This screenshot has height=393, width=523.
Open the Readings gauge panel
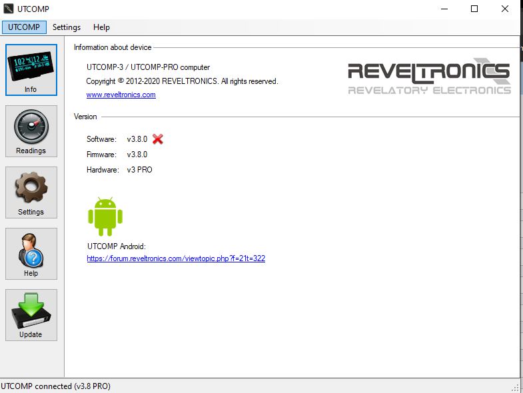(x=31, y=131)
